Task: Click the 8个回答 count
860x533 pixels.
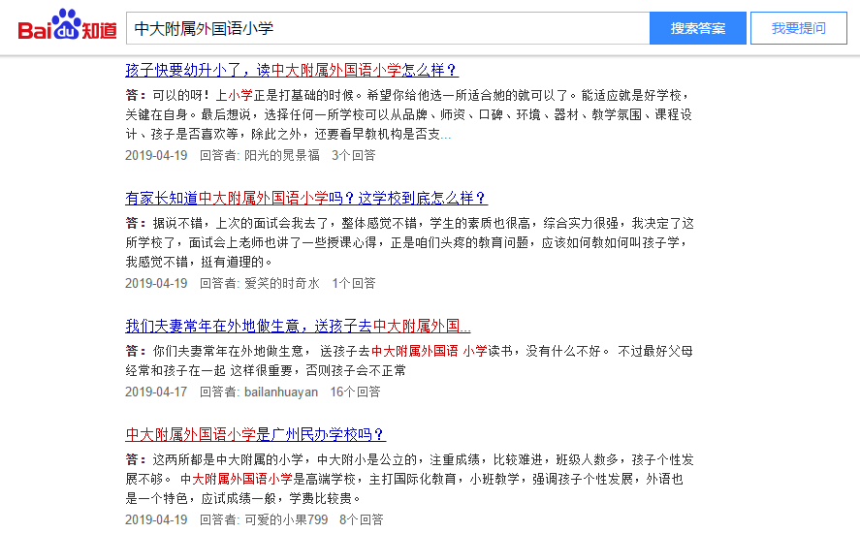Action: coord(362,519)
